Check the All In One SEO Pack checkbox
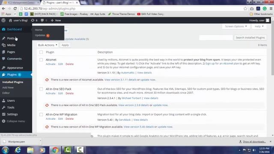The image size is (274, 154). [x=41, y=89]
